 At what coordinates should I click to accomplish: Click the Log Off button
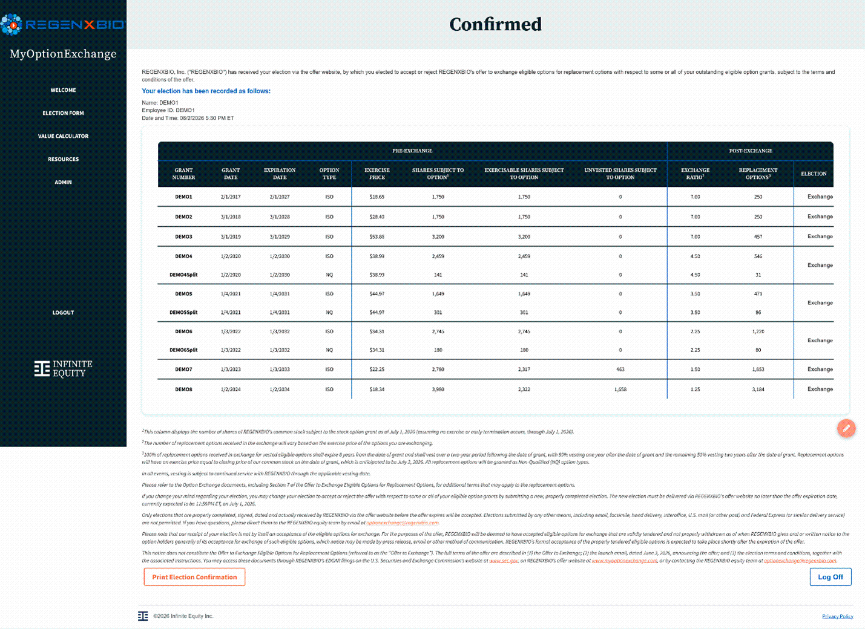click(830, 577)
